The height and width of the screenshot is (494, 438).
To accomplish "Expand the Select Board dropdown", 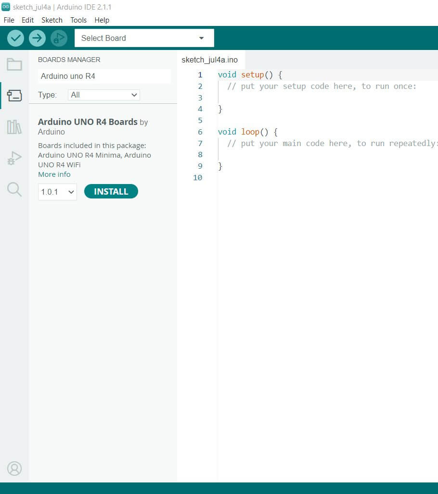I will pos(144,38).
